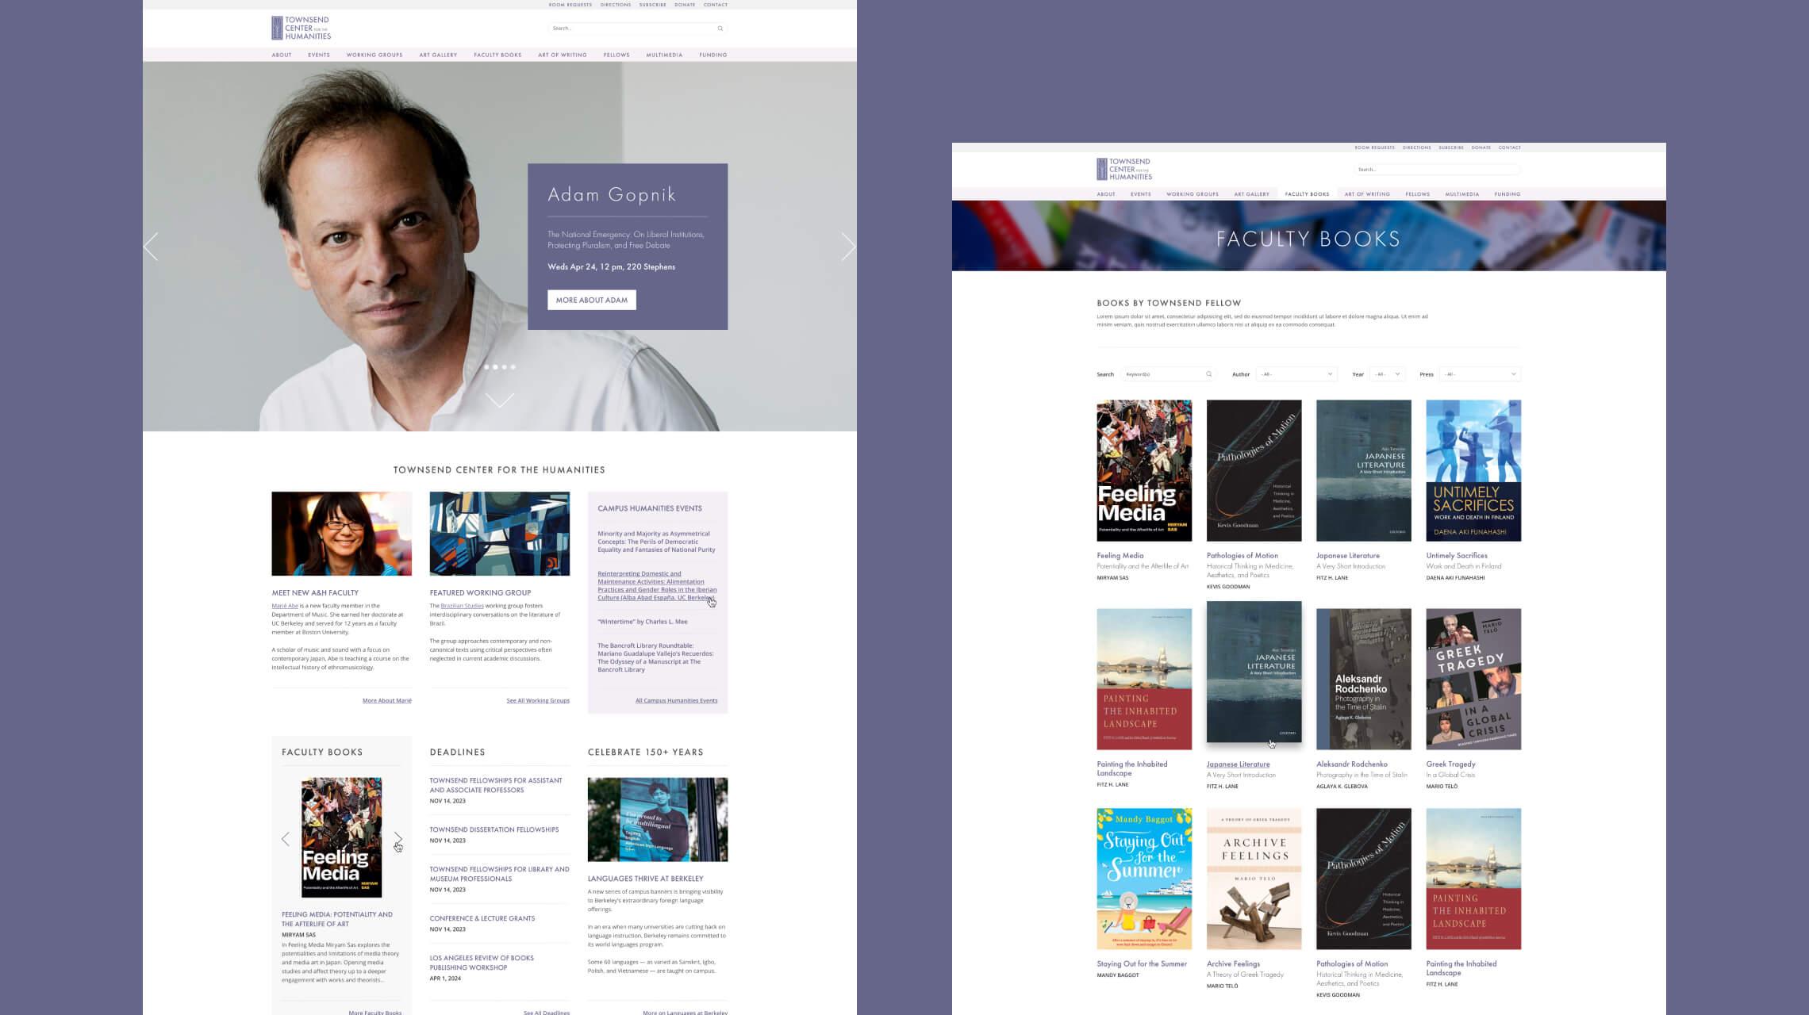Open the Press filter dropdown
This screenshot has height=1015, width=1809.
(x=1480, y=374)
